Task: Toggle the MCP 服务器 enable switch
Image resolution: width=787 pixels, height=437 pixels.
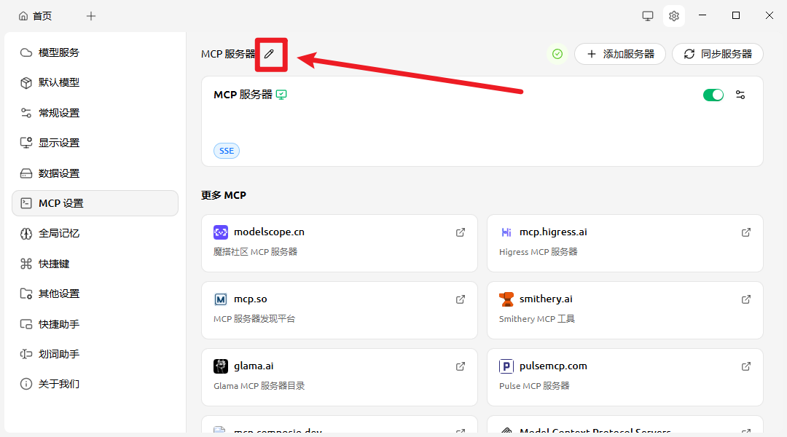Action: click(x=713, y=95)
